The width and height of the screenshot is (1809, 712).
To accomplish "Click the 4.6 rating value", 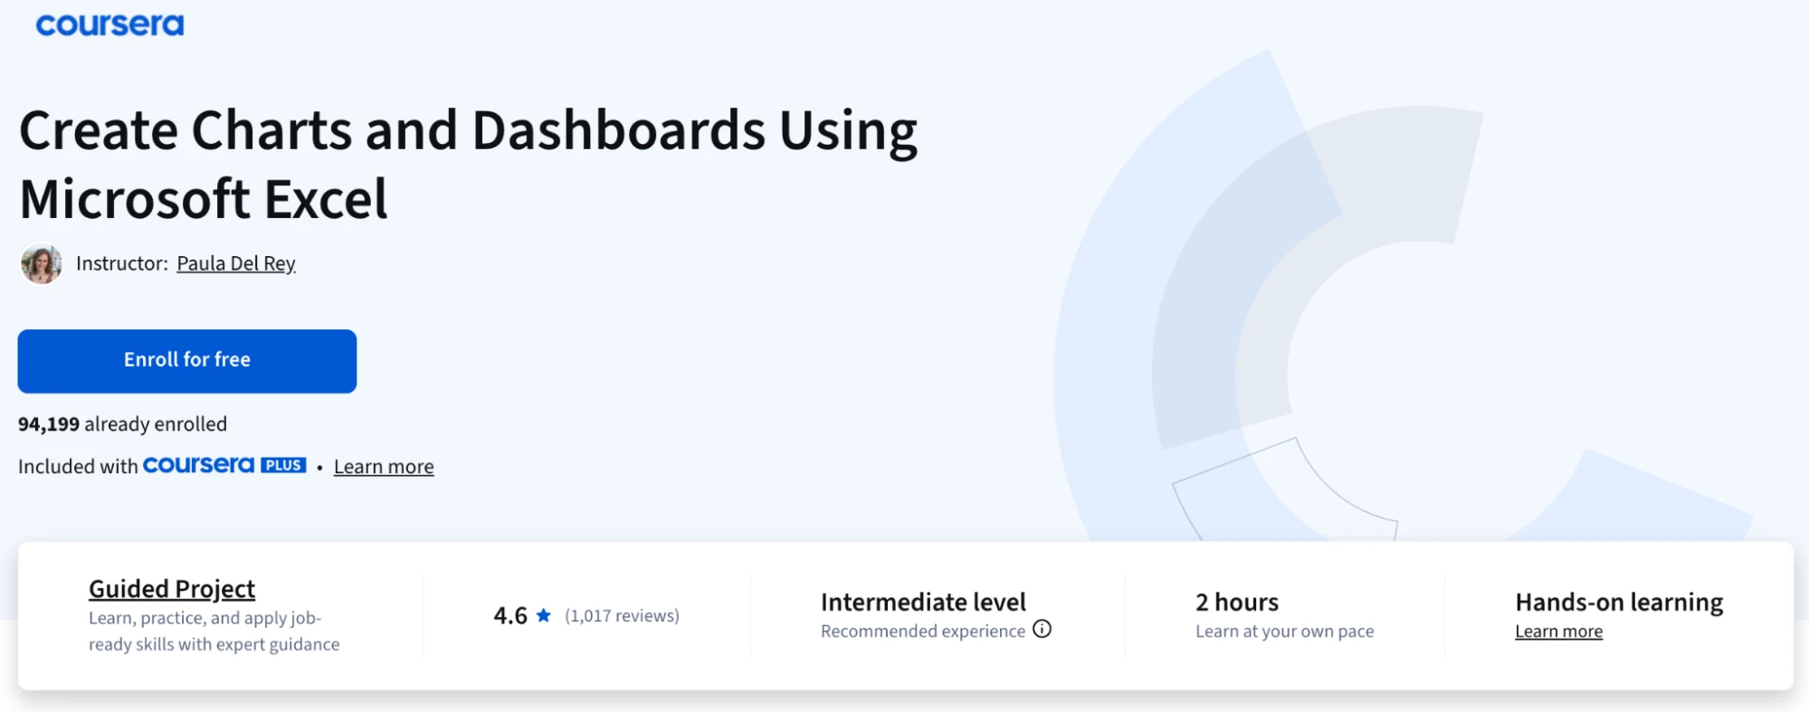I will [510, 616].
